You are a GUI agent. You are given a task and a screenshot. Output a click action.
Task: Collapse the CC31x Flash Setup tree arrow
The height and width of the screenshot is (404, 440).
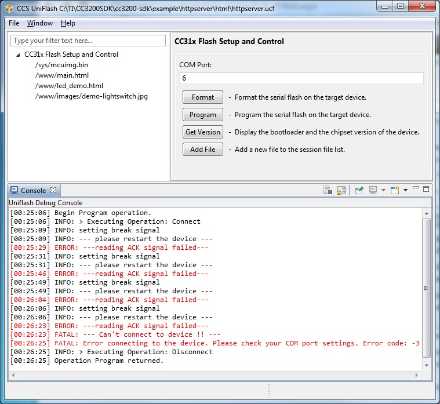(x=18, y=55)
